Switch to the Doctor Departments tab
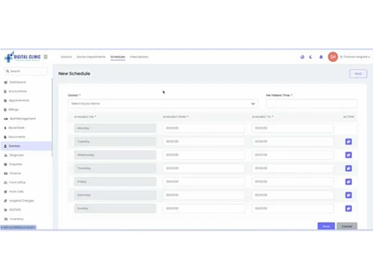The image size is (373, 280). pos(91,57)
